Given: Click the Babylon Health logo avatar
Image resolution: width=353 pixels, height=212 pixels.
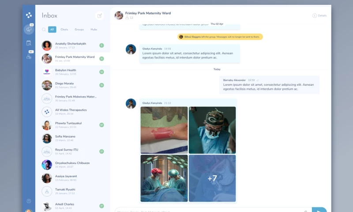Looking at the screenshot, I should [47, 72].
